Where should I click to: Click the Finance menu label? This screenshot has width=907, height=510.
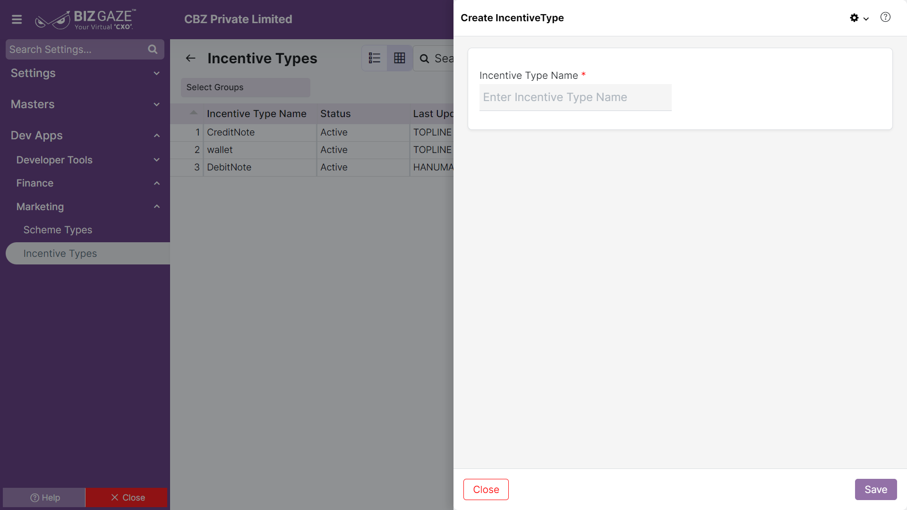tap(34, 183)
